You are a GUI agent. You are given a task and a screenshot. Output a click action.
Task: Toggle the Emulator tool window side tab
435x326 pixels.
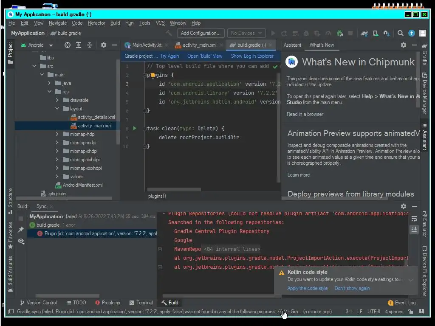click(x=424, y=224)
